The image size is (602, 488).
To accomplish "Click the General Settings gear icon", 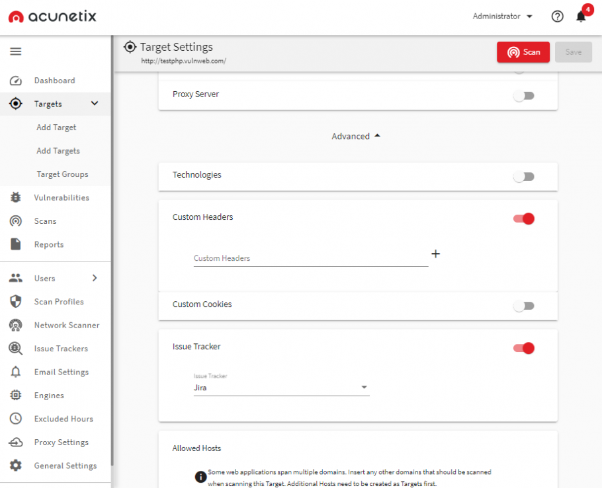I will coord(16,466).
